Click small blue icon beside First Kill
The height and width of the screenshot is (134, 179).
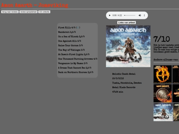[78, 27]
